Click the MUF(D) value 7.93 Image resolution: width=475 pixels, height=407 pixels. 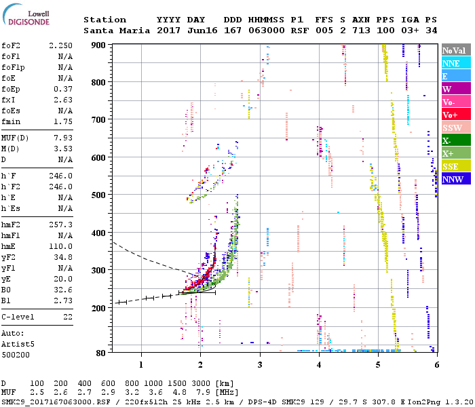tap(63, 138)
